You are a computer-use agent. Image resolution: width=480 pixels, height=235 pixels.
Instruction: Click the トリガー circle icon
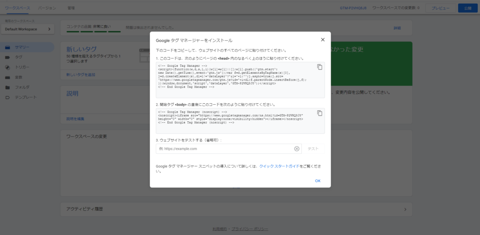[x=7, y=67]
